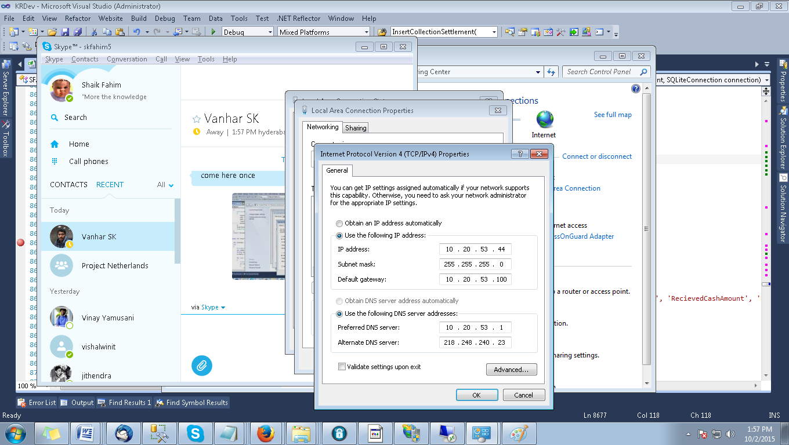Expand the All contacts filter dropdown
This screenshot has height=445, width=789.
(x=171, y=185)
